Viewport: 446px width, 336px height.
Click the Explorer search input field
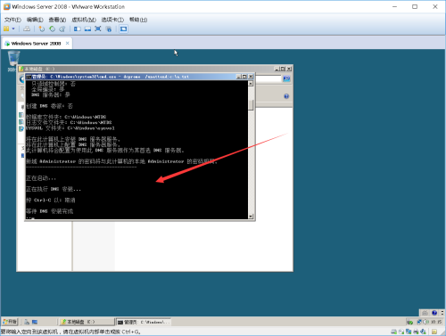point(268,78)
